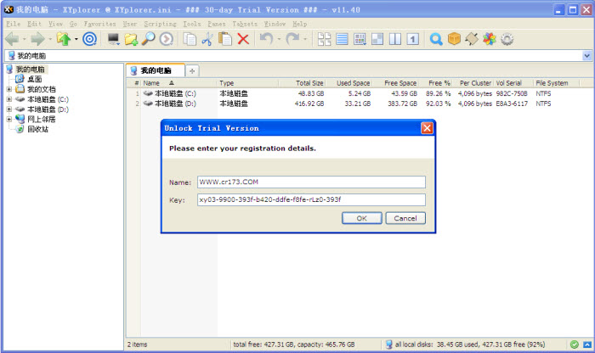Click the Paste clipboard icon

pyautogui.click(x=225, y=39)
